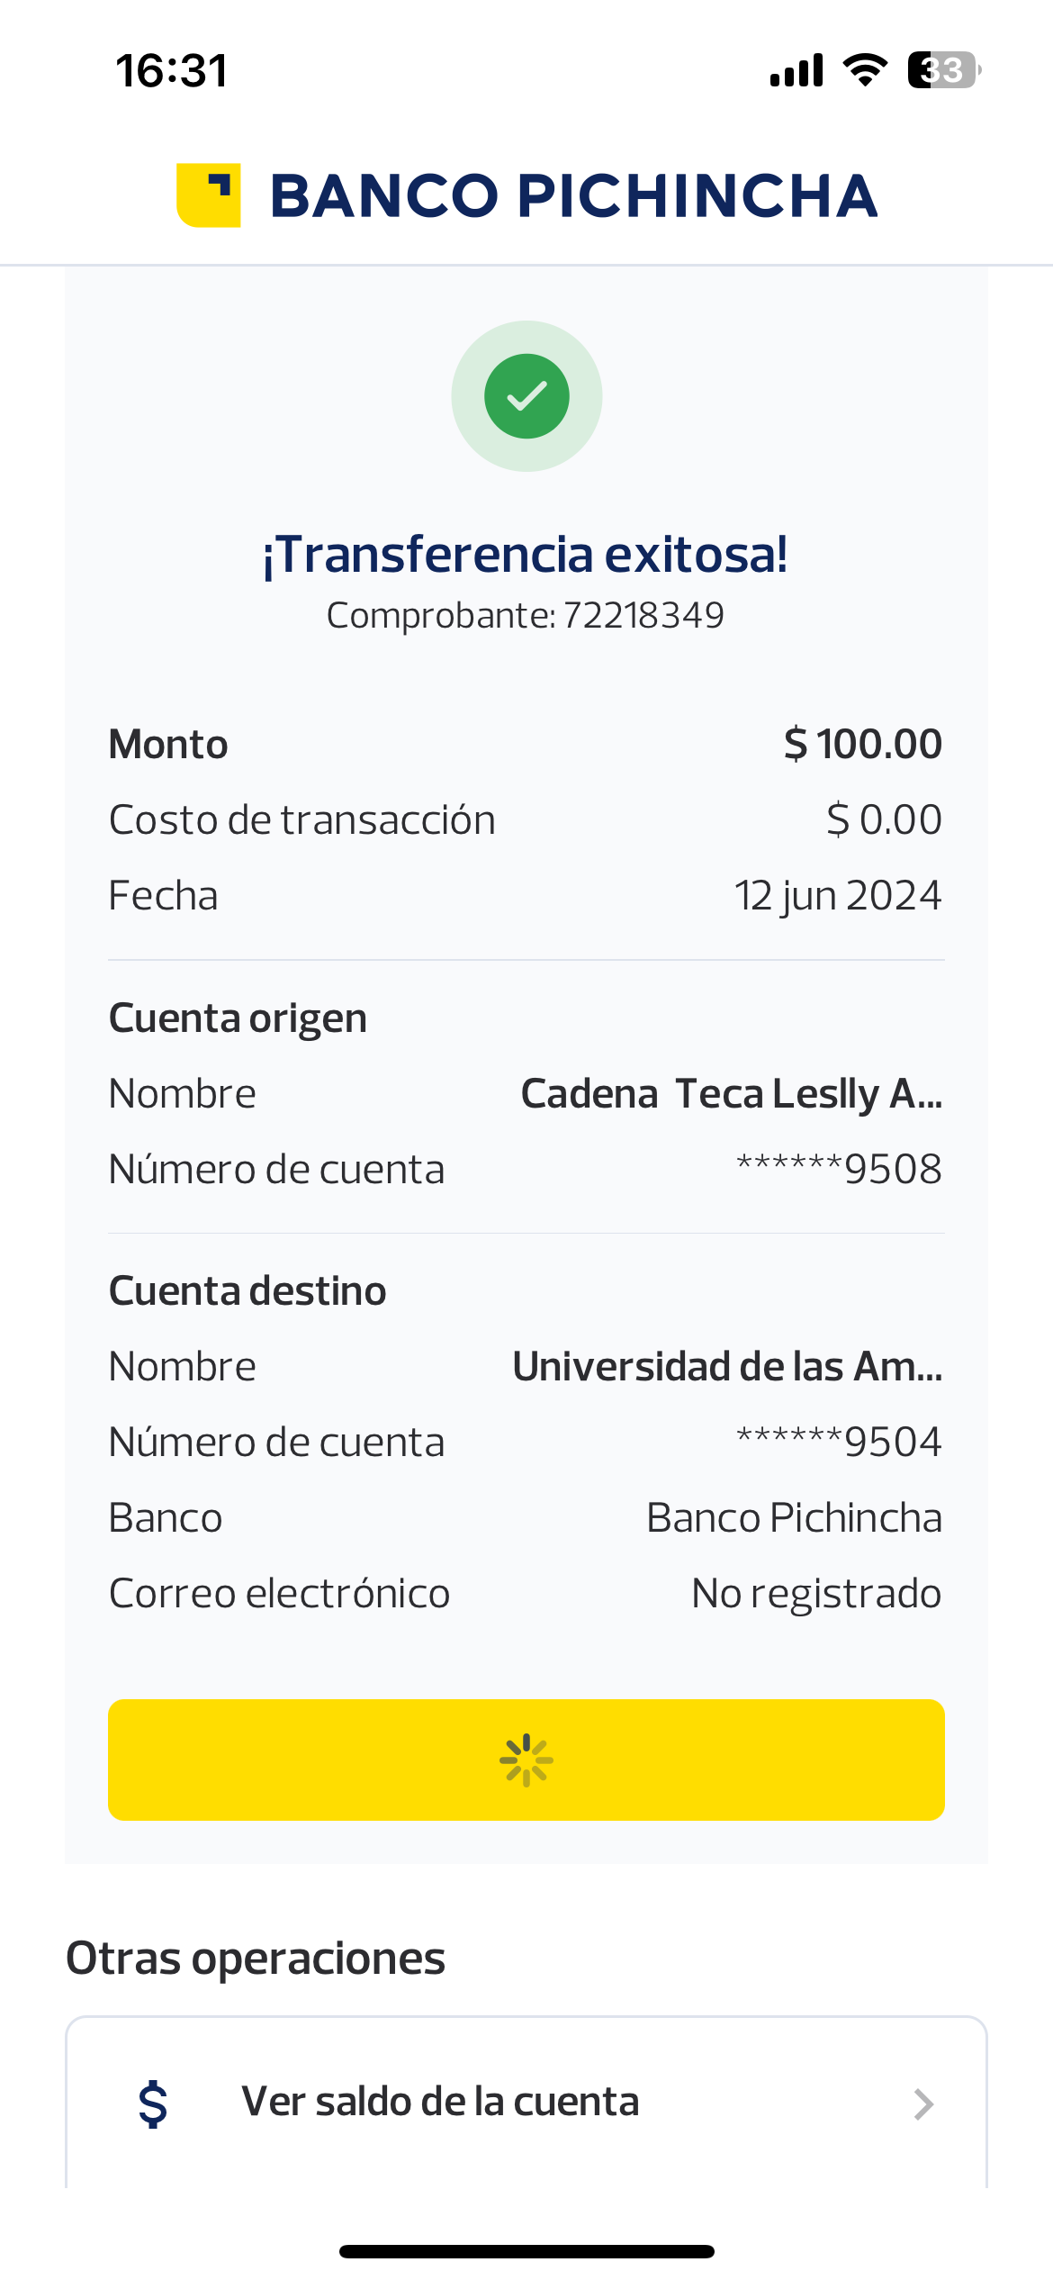The height and width of the screenshot is (2280, 1053).
Task: Tap the truncated destination name Universidad de las Am...
Action: 727,1367
